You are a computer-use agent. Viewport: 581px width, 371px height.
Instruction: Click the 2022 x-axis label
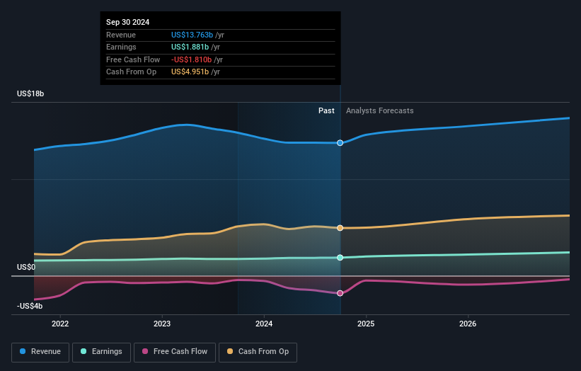click(60, 324)
